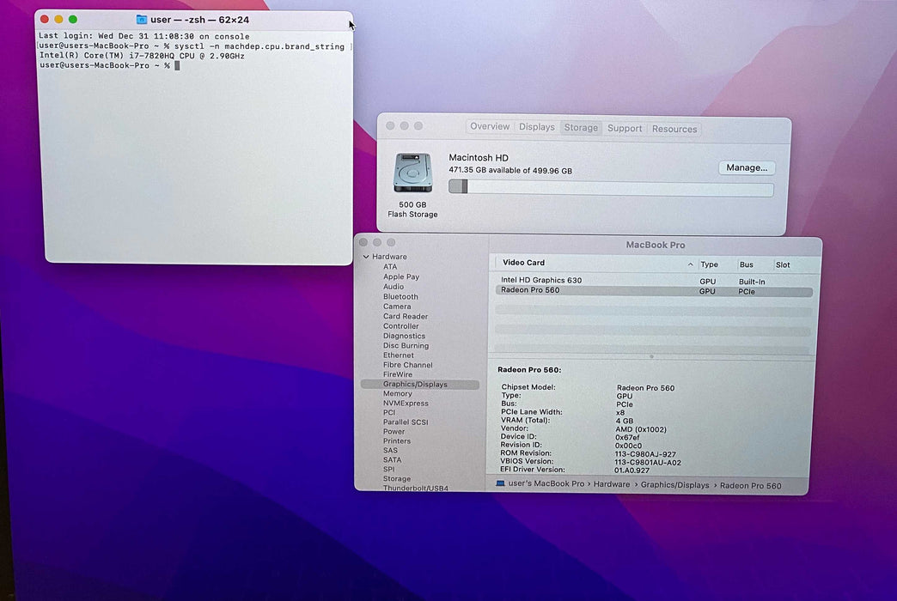Select Thunderbolt/USB4 in sidebar
This screenshot has height=601, width=897.
pos(415,488)
